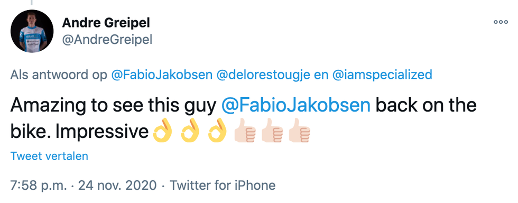Open the tweet's more options menu
518x203 pixels.
coord(501,23)
